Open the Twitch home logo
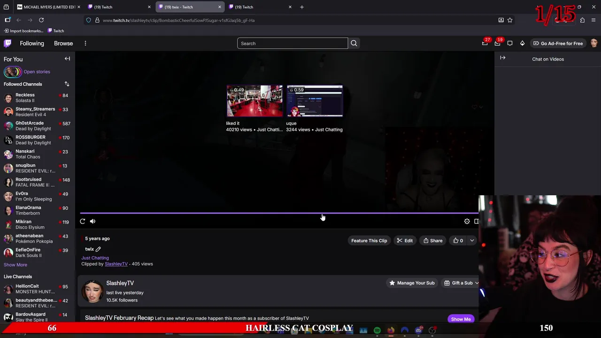Screen dimensions: 601x338 (x=8, y=43)
